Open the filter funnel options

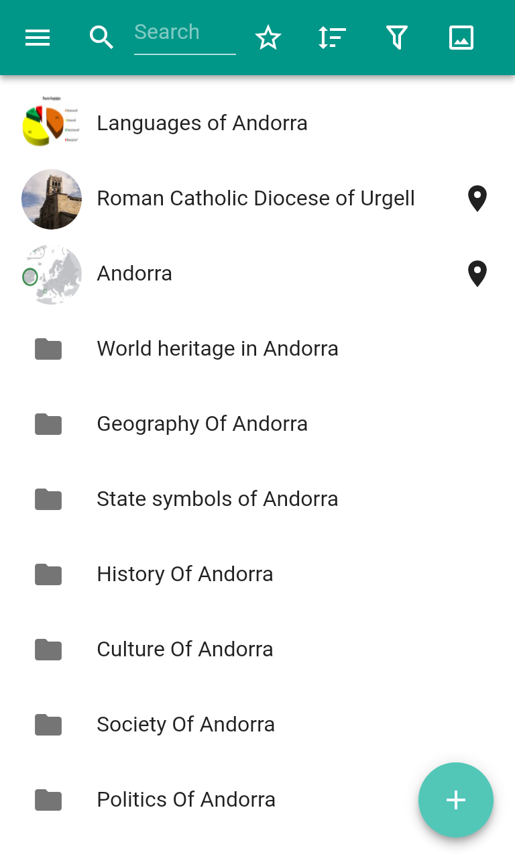pyautogui.click(x=397, y=38)
